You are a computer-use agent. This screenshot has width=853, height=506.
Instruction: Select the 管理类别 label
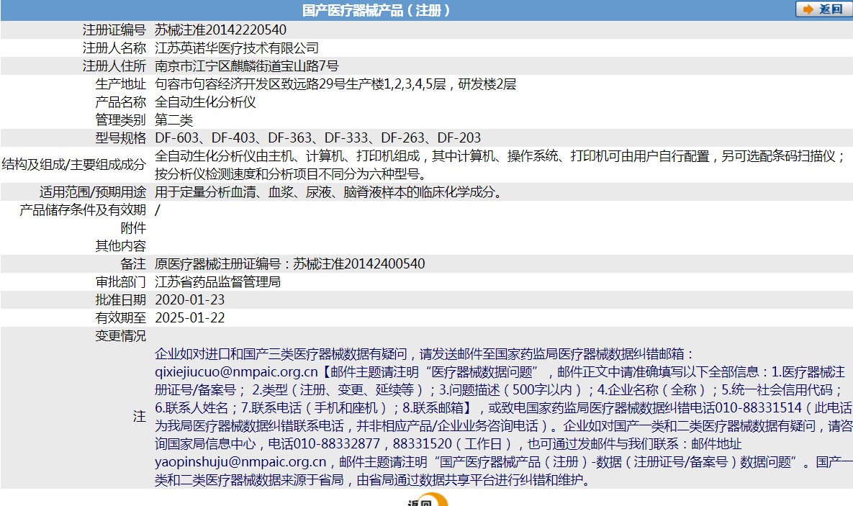tap(121, 119)
